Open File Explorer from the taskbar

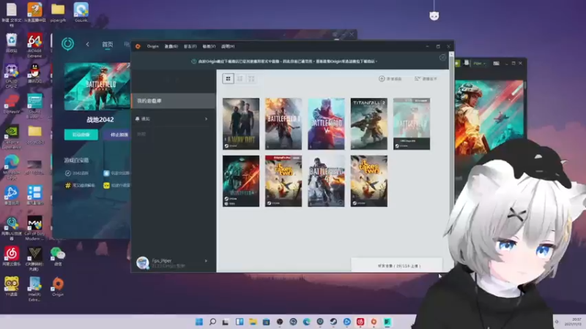pos(253,322)
